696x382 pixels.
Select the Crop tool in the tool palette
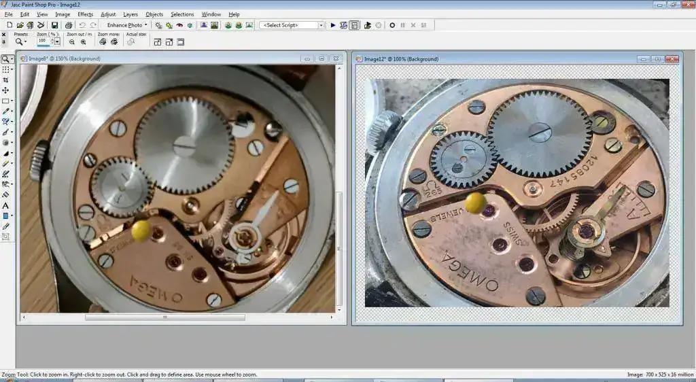tap(6, 80)
